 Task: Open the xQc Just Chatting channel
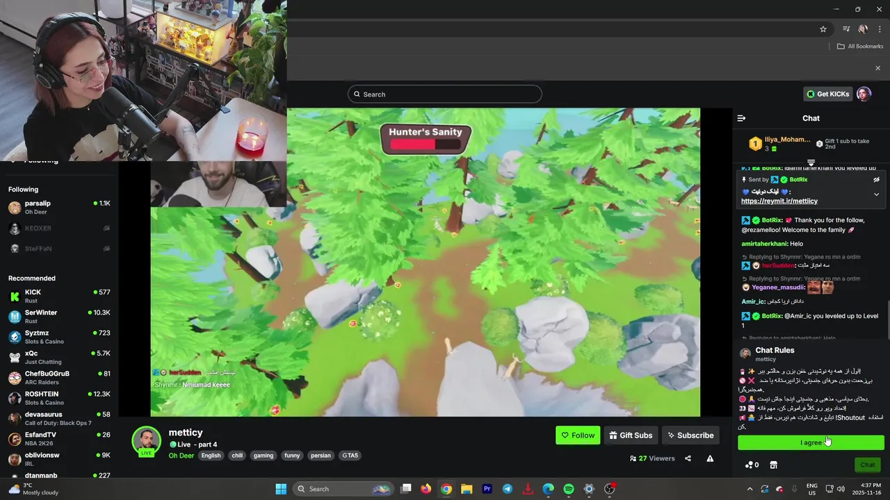pos(59,357)
